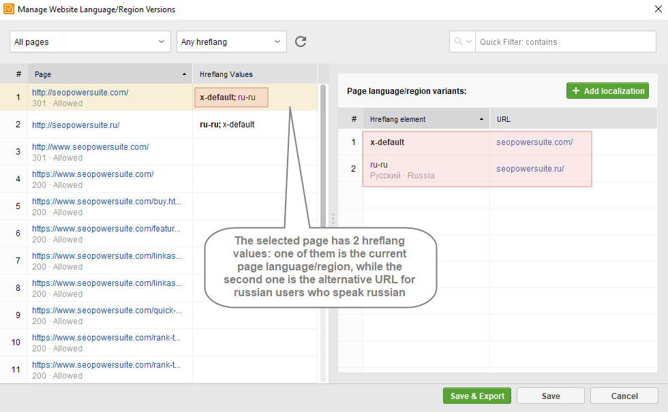The image size is (668, 412).
Task: Click the seopowersuite.com/ URL in variants table
Action: click(x=534, y=142)
